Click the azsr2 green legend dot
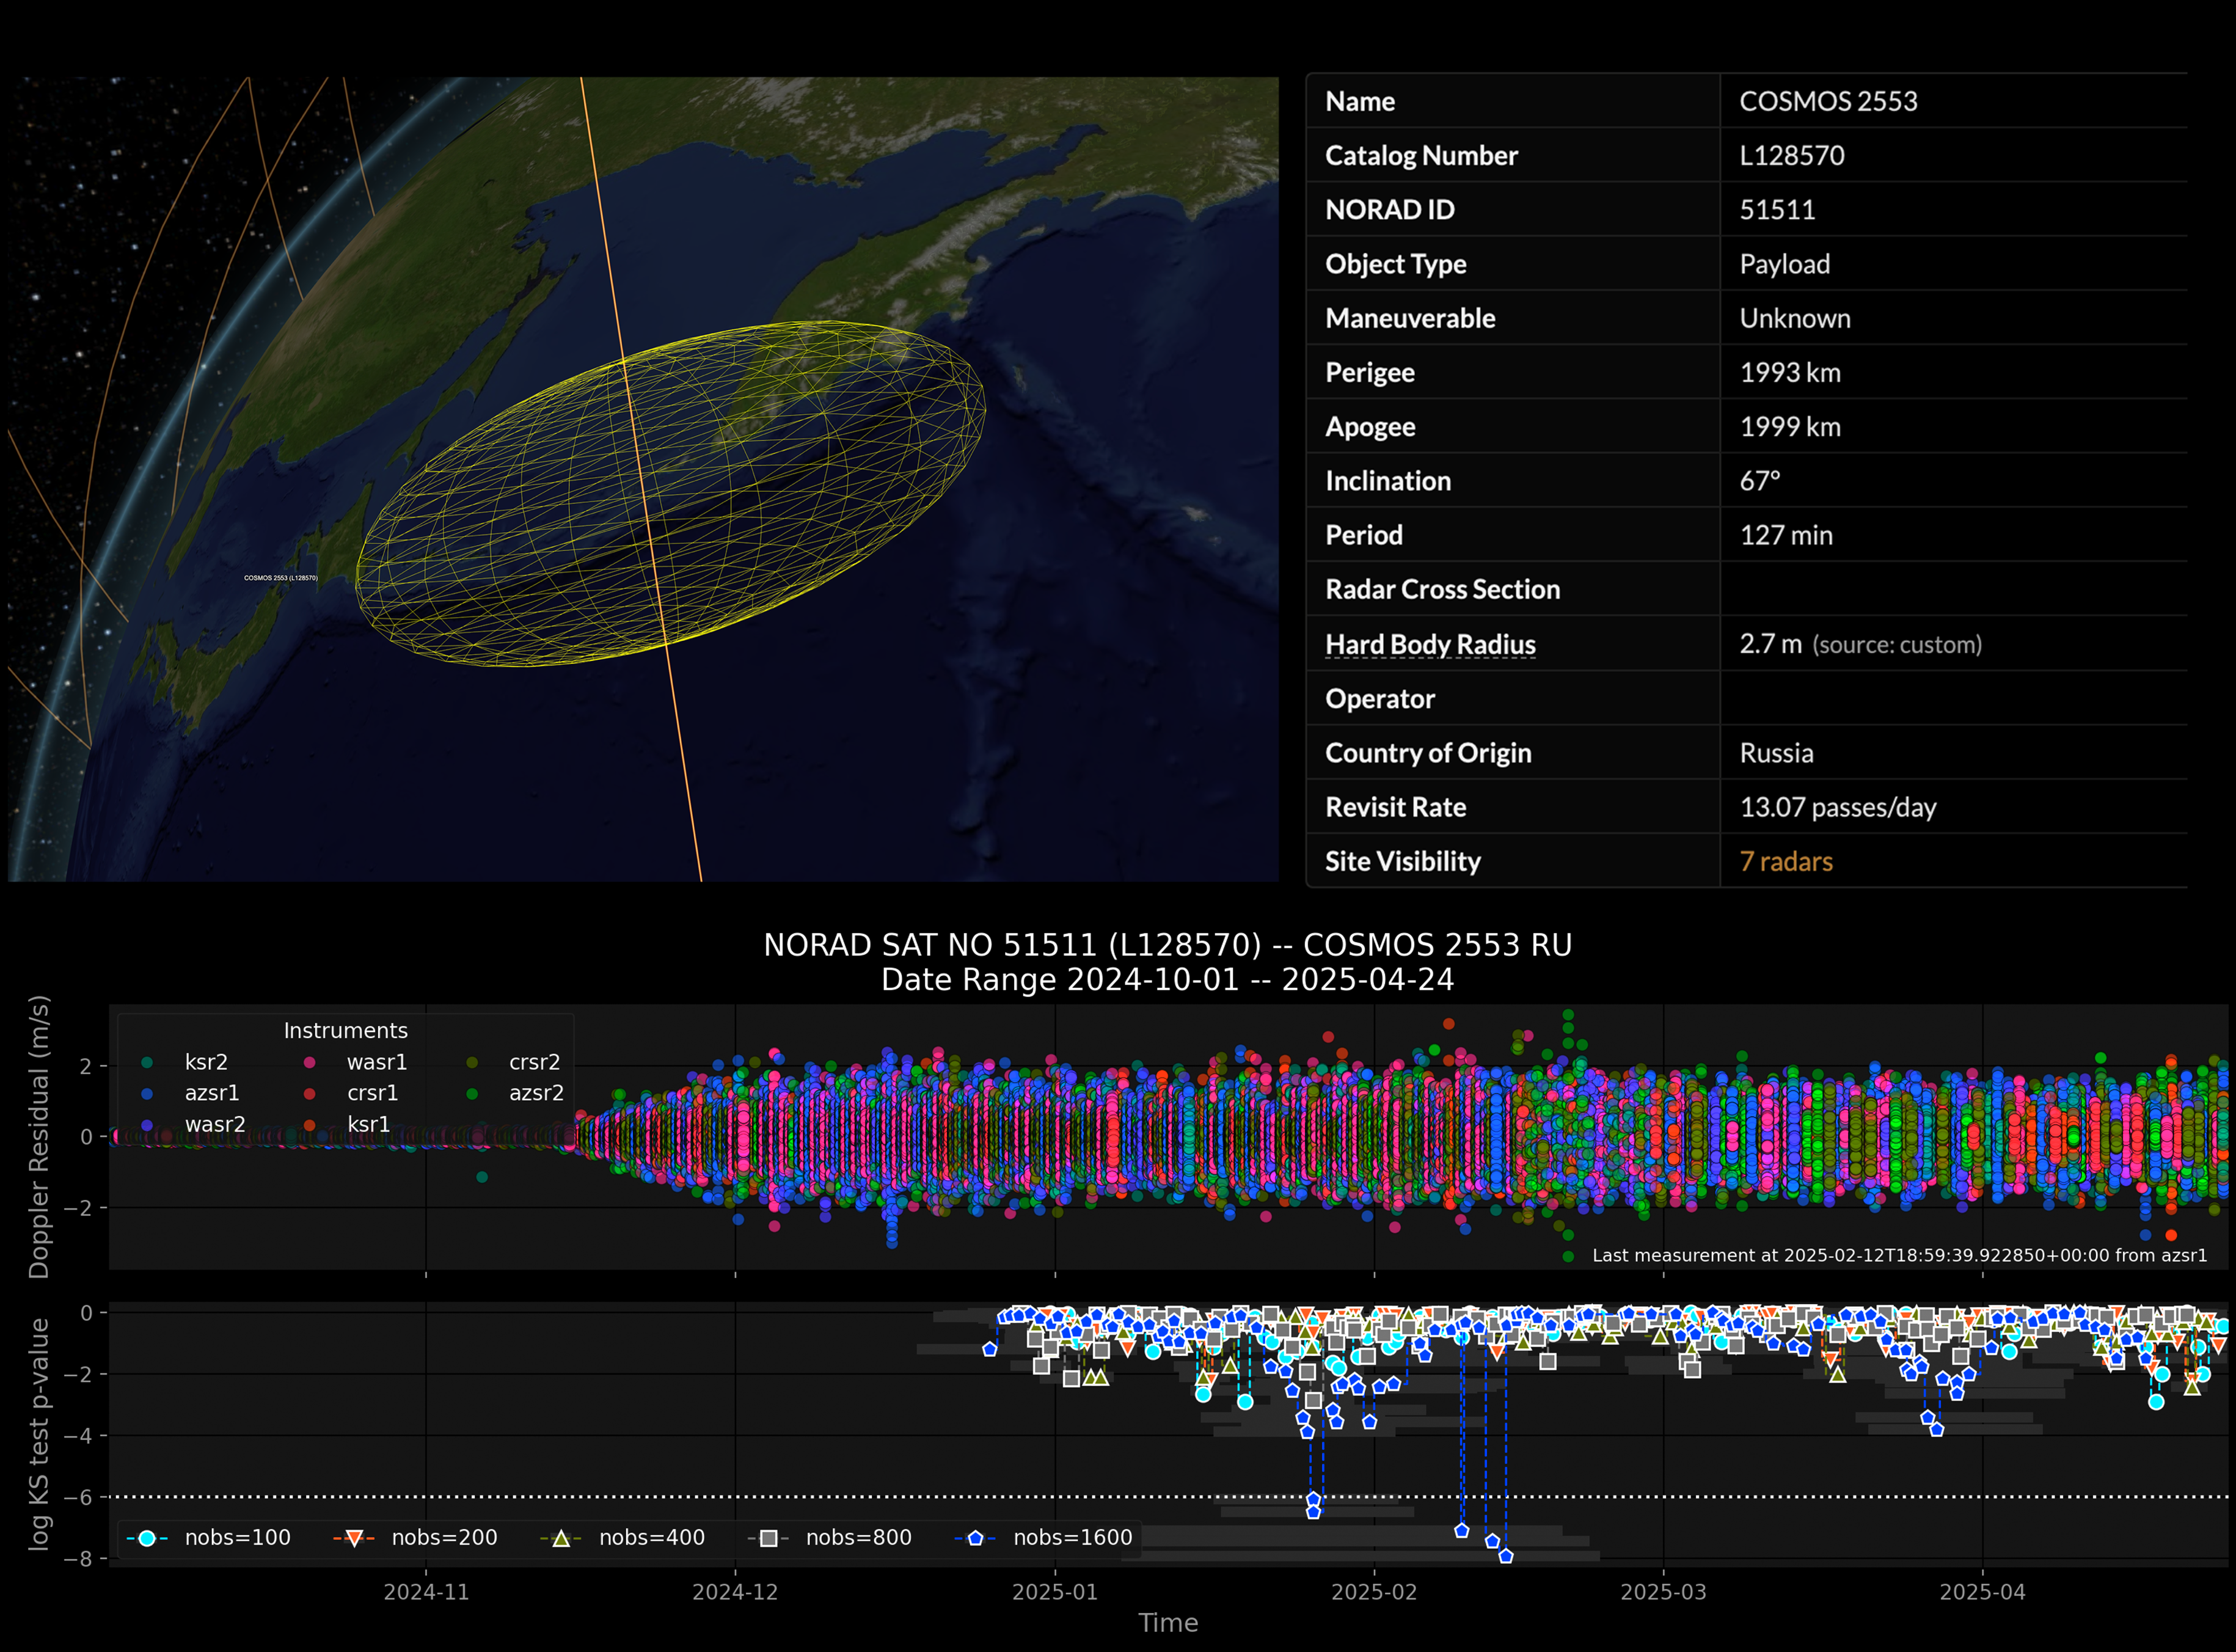 472,1093
